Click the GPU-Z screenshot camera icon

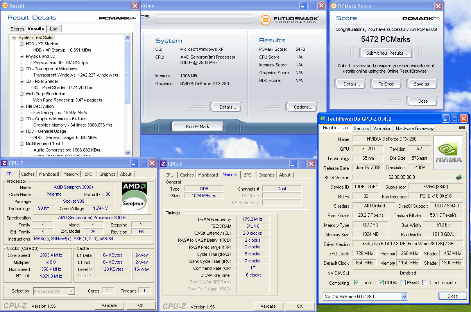[x=462, y=128]
